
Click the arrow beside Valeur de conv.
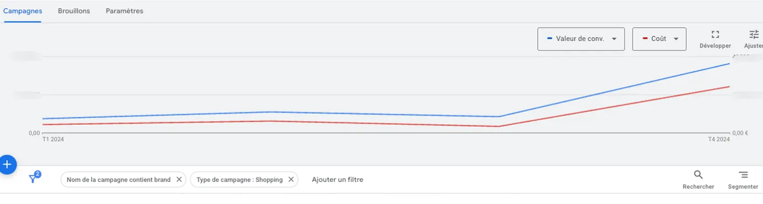(x=614, y=39)
